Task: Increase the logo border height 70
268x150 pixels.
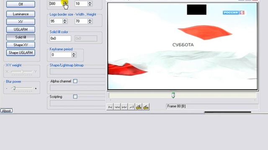Action: [90, 20]
